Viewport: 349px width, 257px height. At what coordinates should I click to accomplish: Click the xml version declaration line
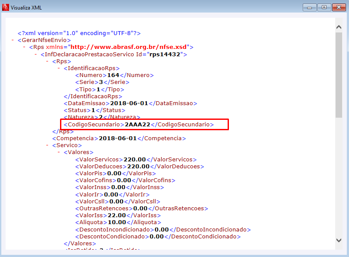pos(79,33)
